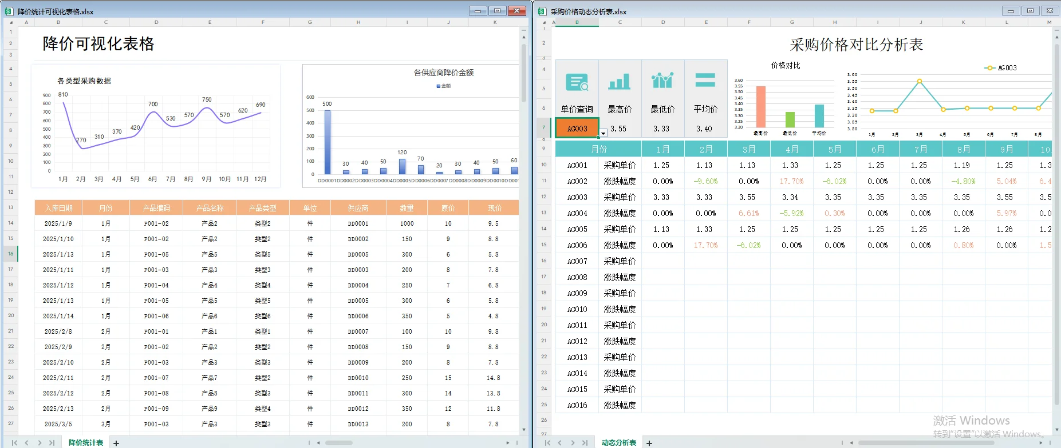Select the 平均价 value 3.40

pyautogui.click(x=704, y=129)
